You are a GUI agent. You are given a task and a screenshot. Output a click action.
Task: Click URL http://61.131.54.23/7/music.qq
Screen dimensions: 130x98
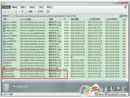33,76
